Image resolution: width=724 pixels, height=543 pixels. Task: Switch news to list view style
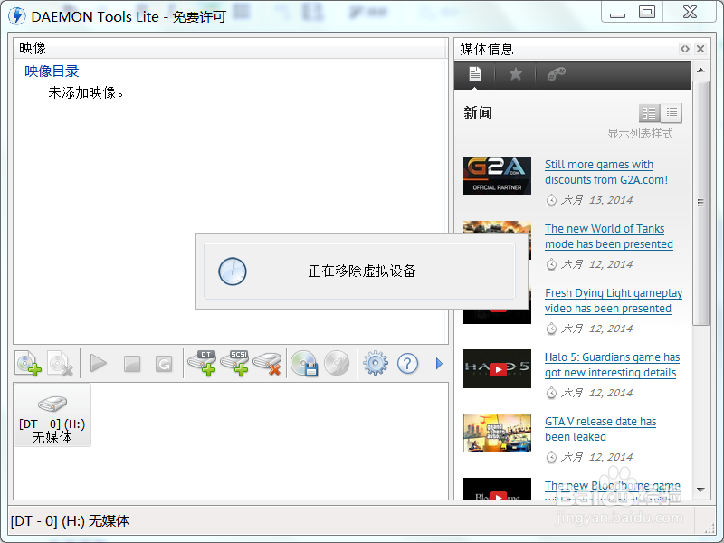672,112
